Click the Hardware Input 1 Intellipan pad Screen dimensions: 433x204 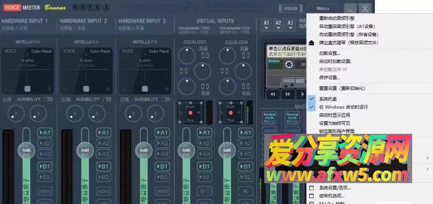tap(27, 71)
